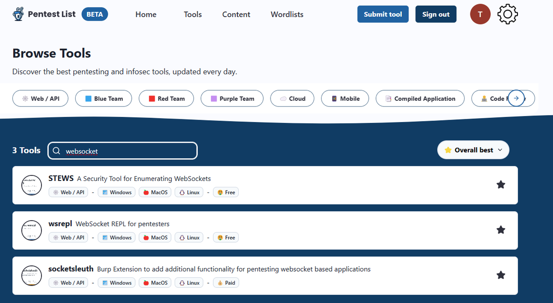Click the Web / API tag on wsrepl
The image size is (553, 303).
pos(68,238)
